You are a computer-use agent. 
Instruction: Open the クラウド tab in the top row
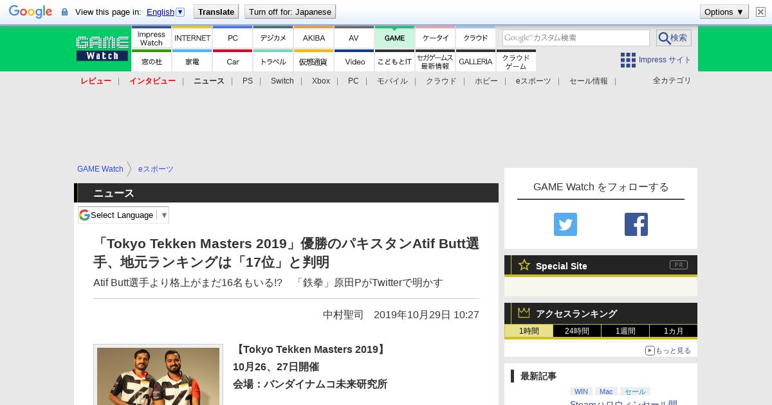[x=475, y=38]
